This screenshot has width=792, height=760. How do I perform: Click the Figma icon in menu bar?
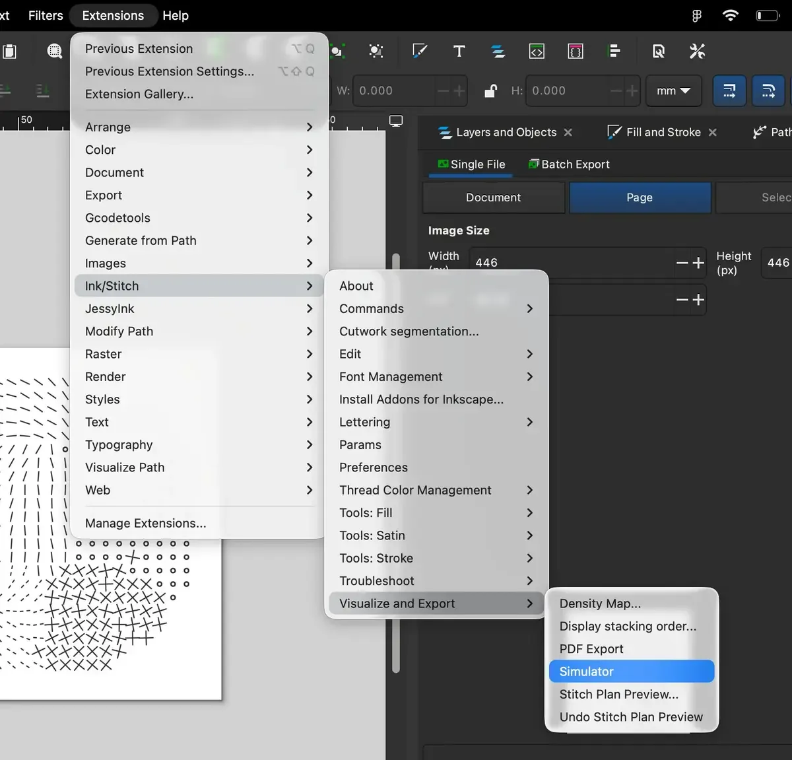tap(697, 15)
